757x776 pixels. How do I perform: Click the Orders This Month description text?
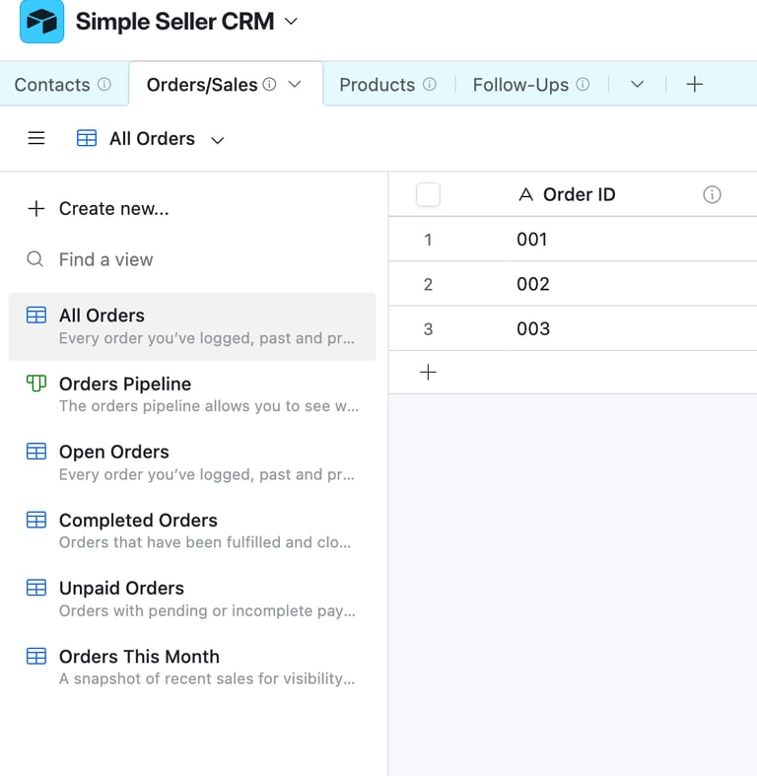click(x=207, y=678)
